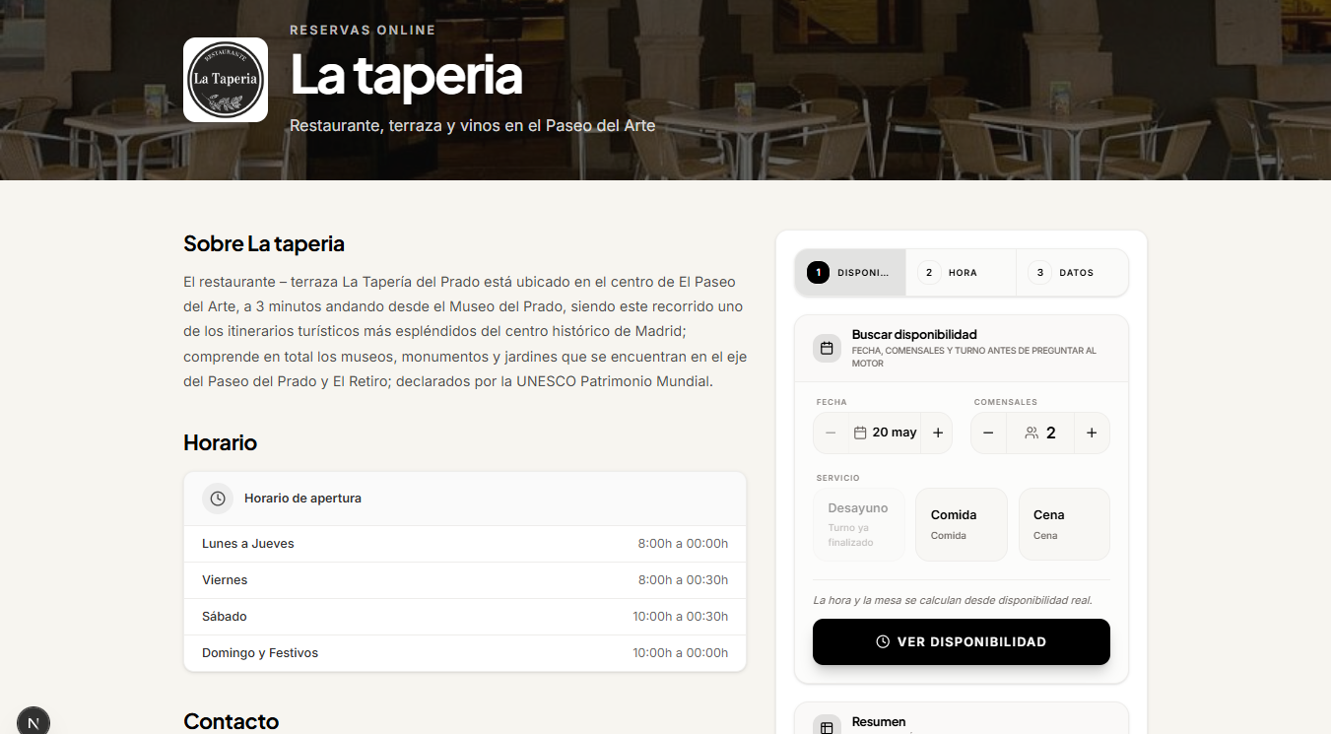Click the clock icon beside Horario de apertura
Viewport: 1331px width, 734px height.
218,499
